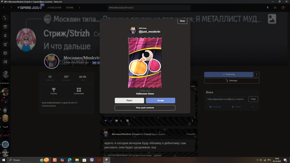Navigate forward with the right arrow
Screen dimensions: 290x163
click(x=11, y=7)
